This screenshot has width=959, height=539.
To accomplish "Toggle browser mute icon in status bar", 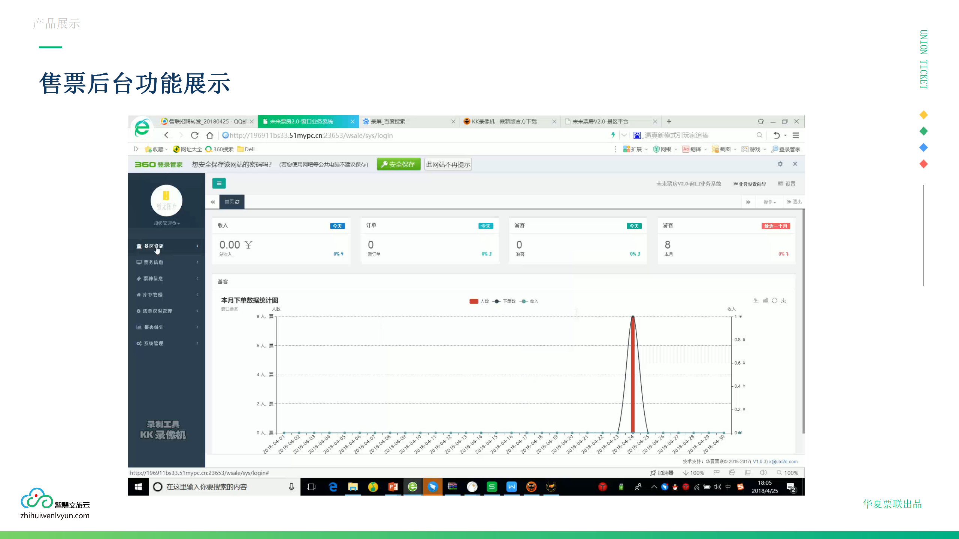I will (x=763, y=473).
